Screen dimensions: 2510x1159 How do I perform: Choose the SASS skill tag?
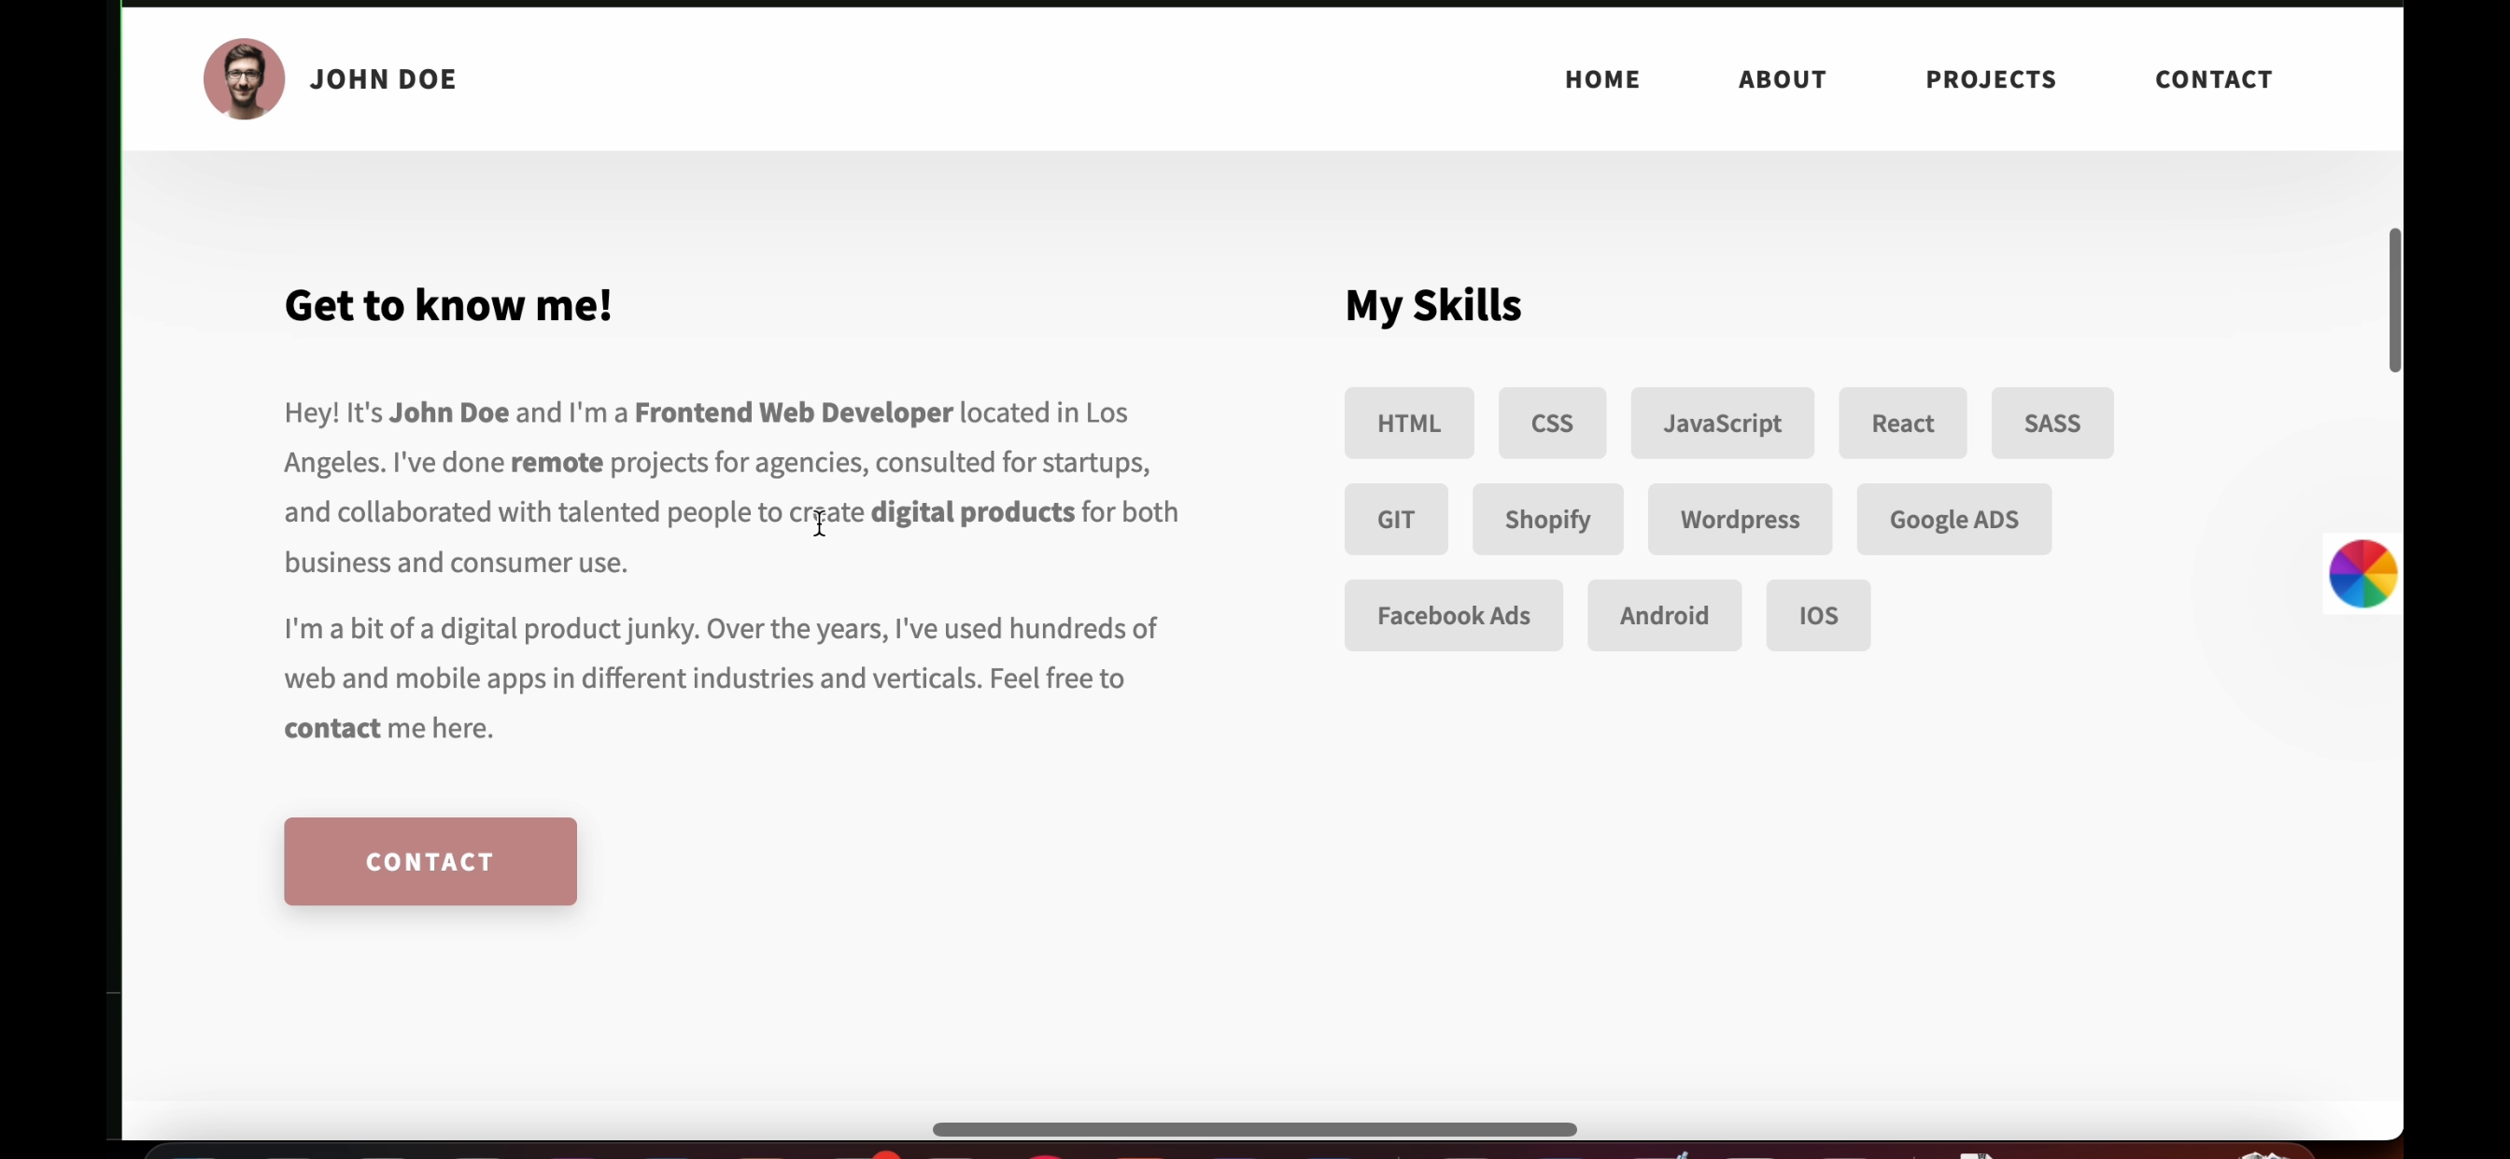[2052, 423]
